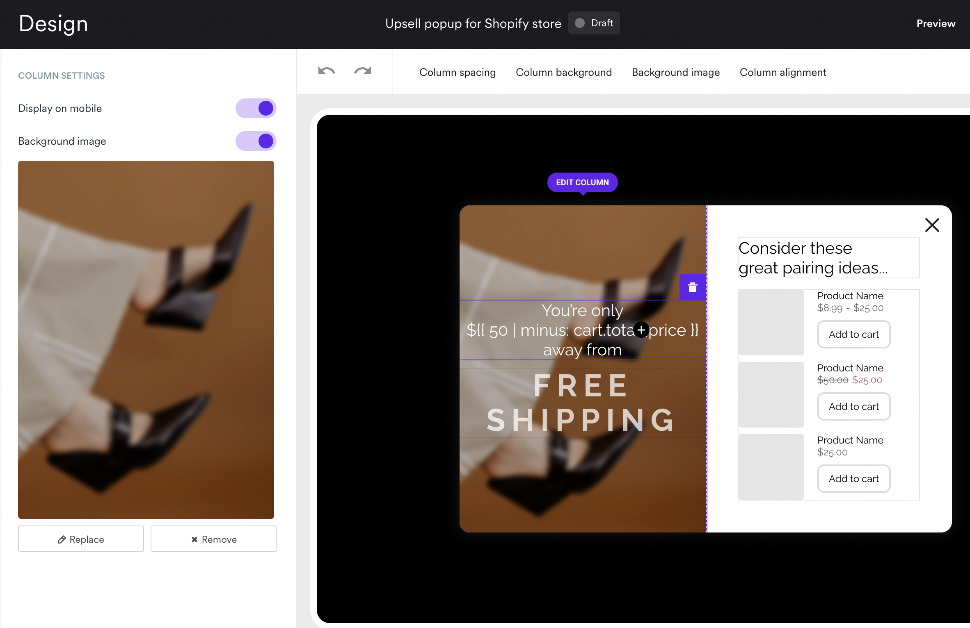Close the popup with X icon
The height and width of the screenshot is (628, 970).
pyautogui.click(x=932, y=225)
